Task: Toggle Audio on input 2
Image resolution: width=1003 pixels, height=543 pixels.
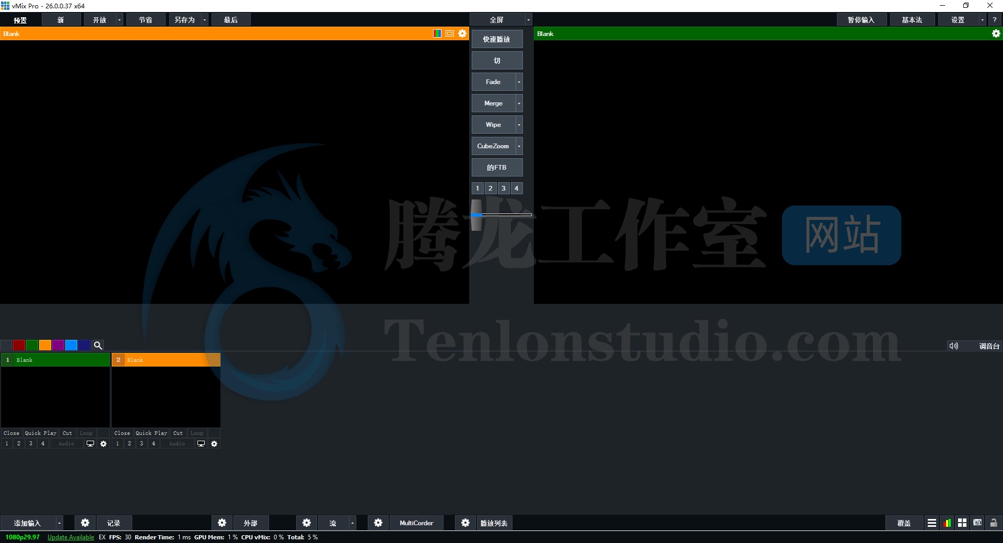Action: pyautogui.click(x=177, y=444)
